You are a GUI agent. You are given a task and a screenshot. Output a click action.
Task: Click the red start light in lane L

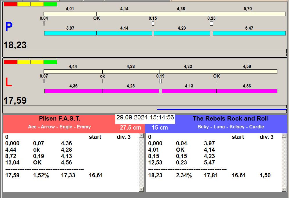tap(10, 62)
